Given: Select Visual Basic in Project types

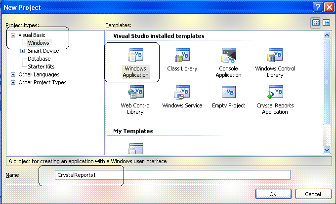Looking at the screenshot, I should [x=32, y=35].
